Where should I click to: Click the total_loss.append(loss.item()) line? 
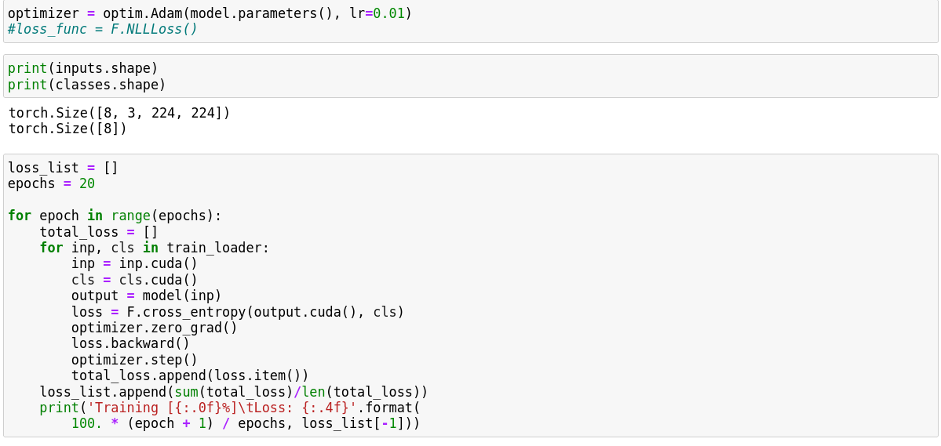(190, 375)
